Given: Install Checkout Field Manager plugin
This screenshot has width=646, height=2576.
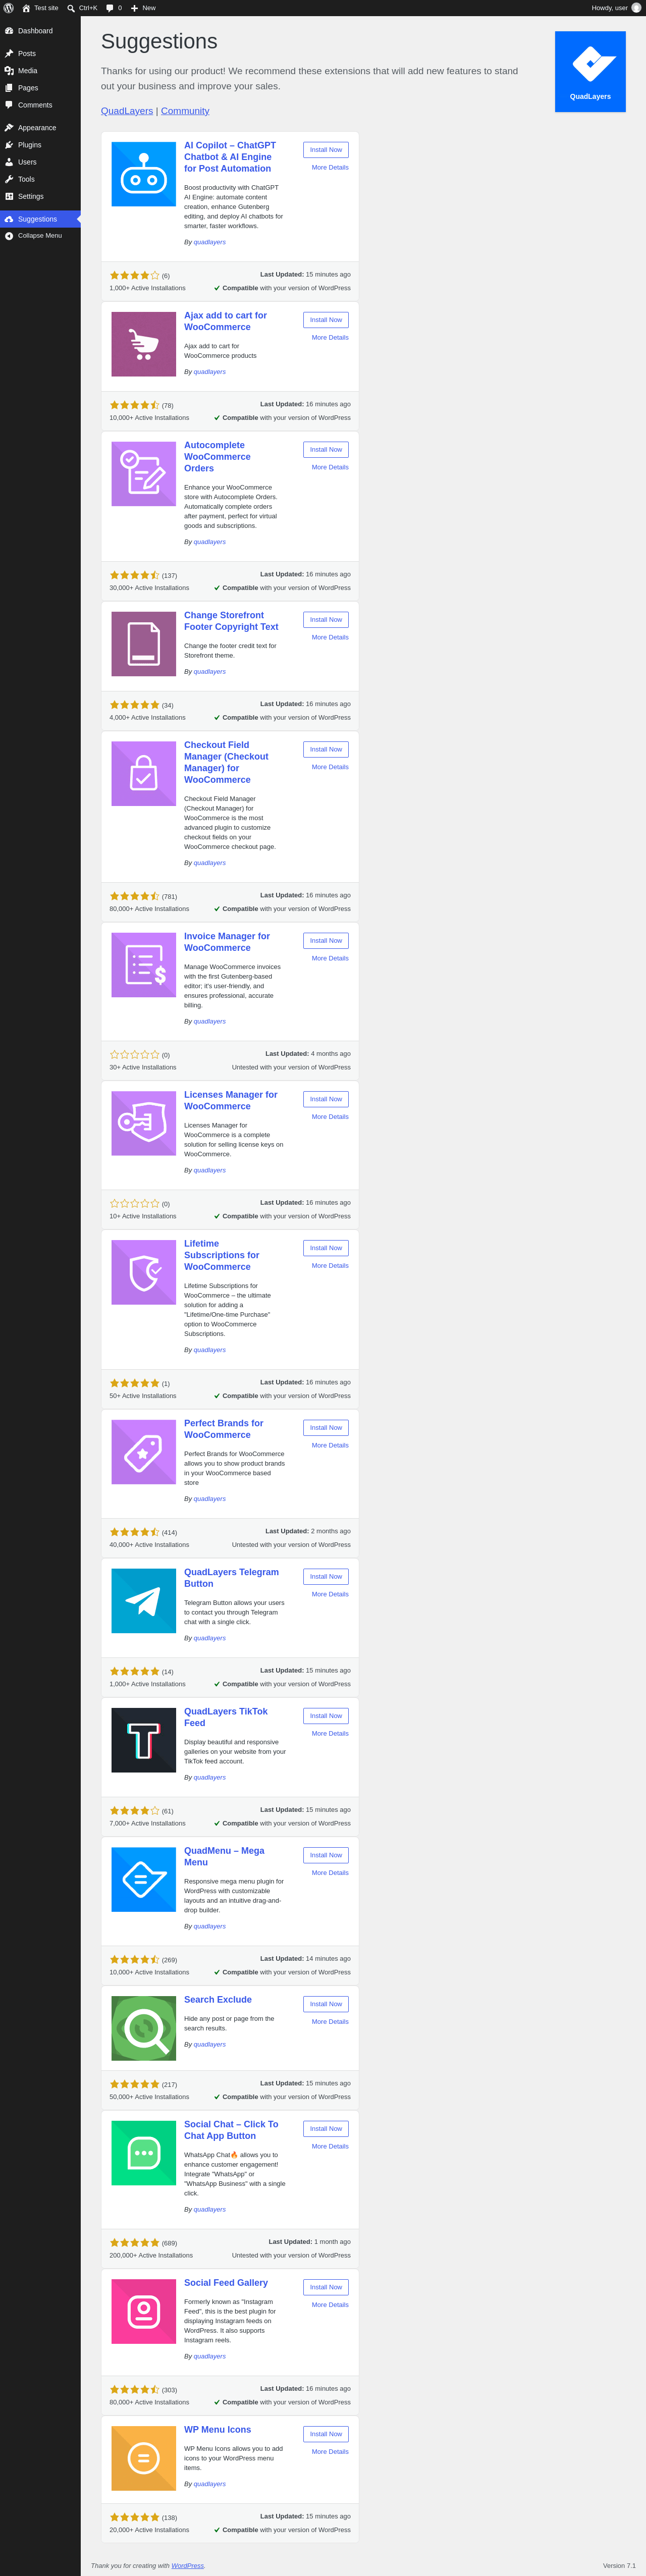Looking at the screenshot, I should coord(326,749).
